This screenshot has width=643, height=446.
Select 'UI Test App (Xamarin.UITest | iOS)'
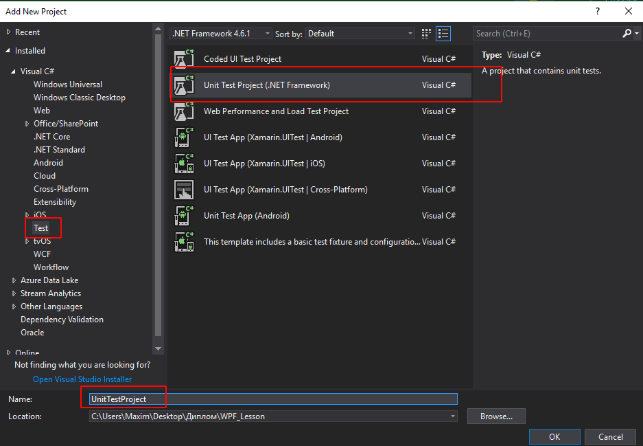[x=264, y=164]
